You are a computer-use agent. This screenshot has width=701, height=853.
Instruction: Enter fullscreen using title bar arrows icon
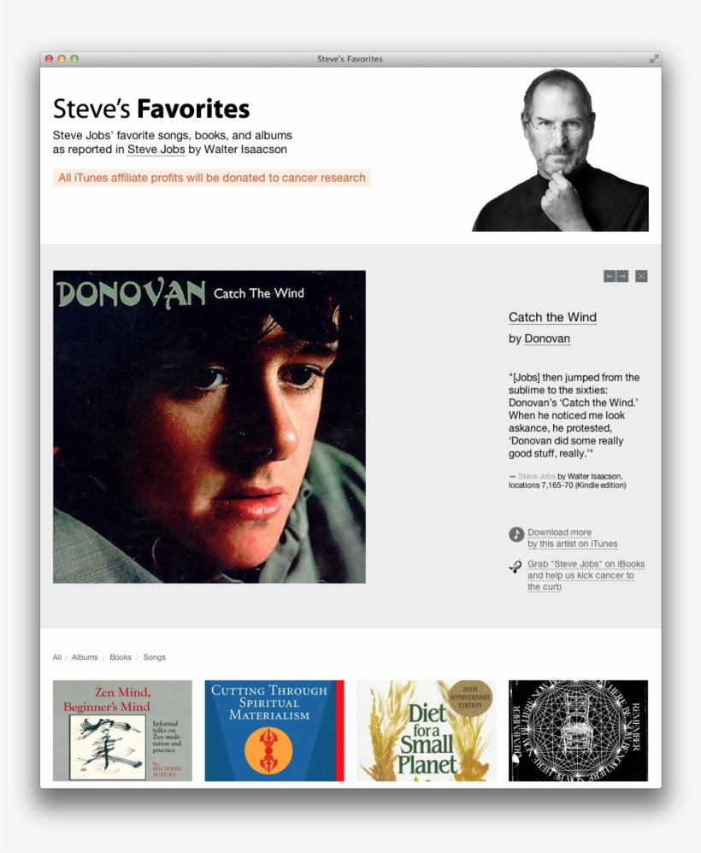(654, 59)
